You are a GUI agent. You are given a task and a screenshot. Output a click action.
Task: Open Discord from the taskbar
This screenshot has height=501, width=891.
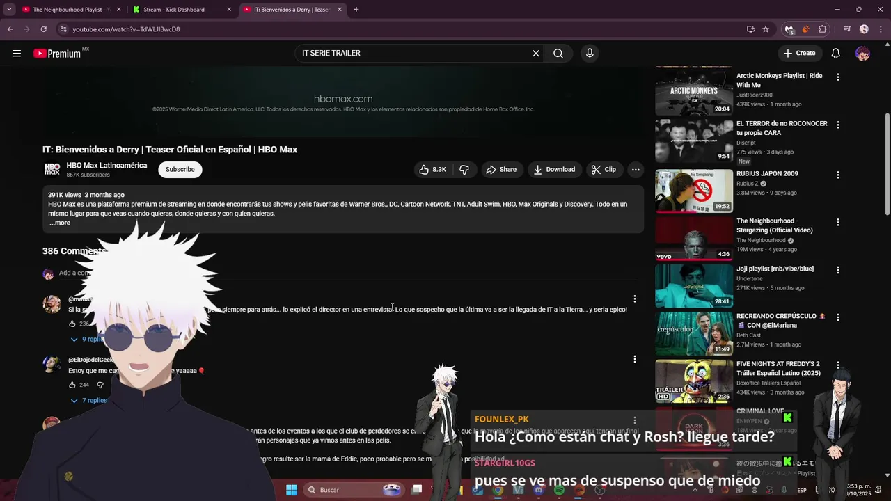538,490
